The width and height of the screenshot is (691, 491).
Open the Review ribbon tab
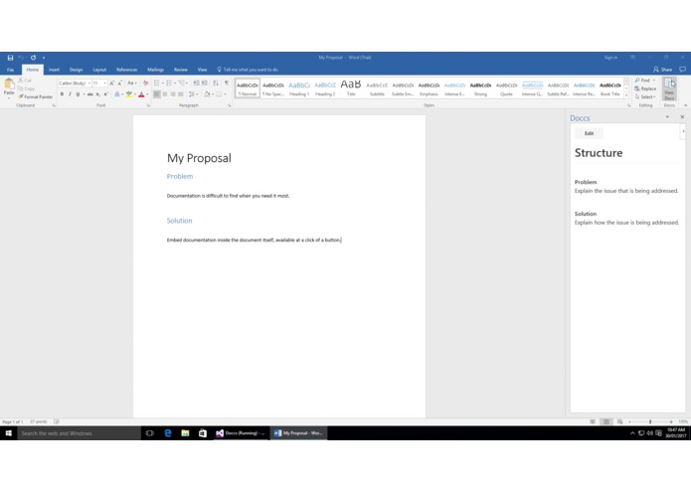pyautogui.click(x=181, y=70)
